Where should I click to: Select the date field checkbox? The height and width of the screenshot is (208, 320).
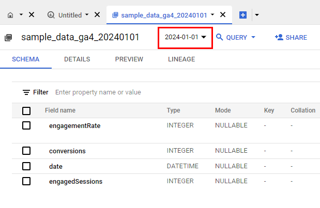coord(26,166)
